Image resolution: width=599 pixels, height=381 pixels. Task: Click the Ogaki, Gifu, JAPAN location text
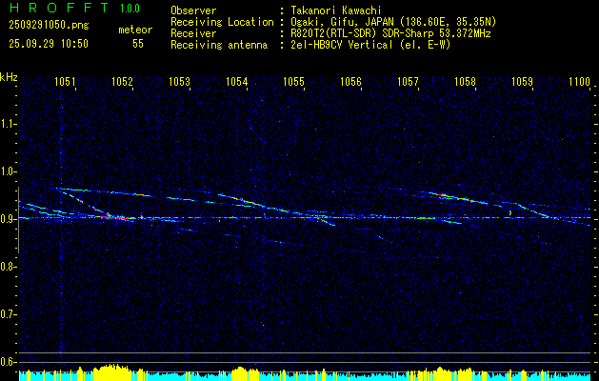pyautogui.click(x=393, y=22)
